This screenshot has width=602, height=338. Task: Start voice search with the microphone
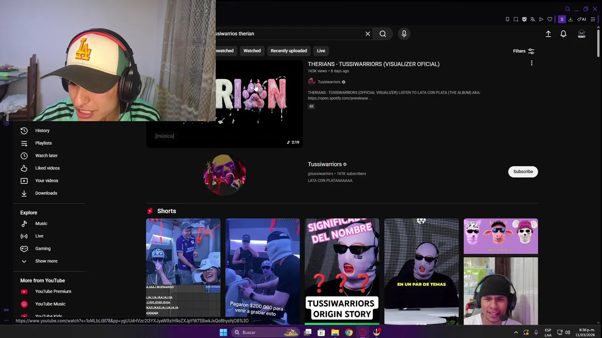[x=404, y=34]
